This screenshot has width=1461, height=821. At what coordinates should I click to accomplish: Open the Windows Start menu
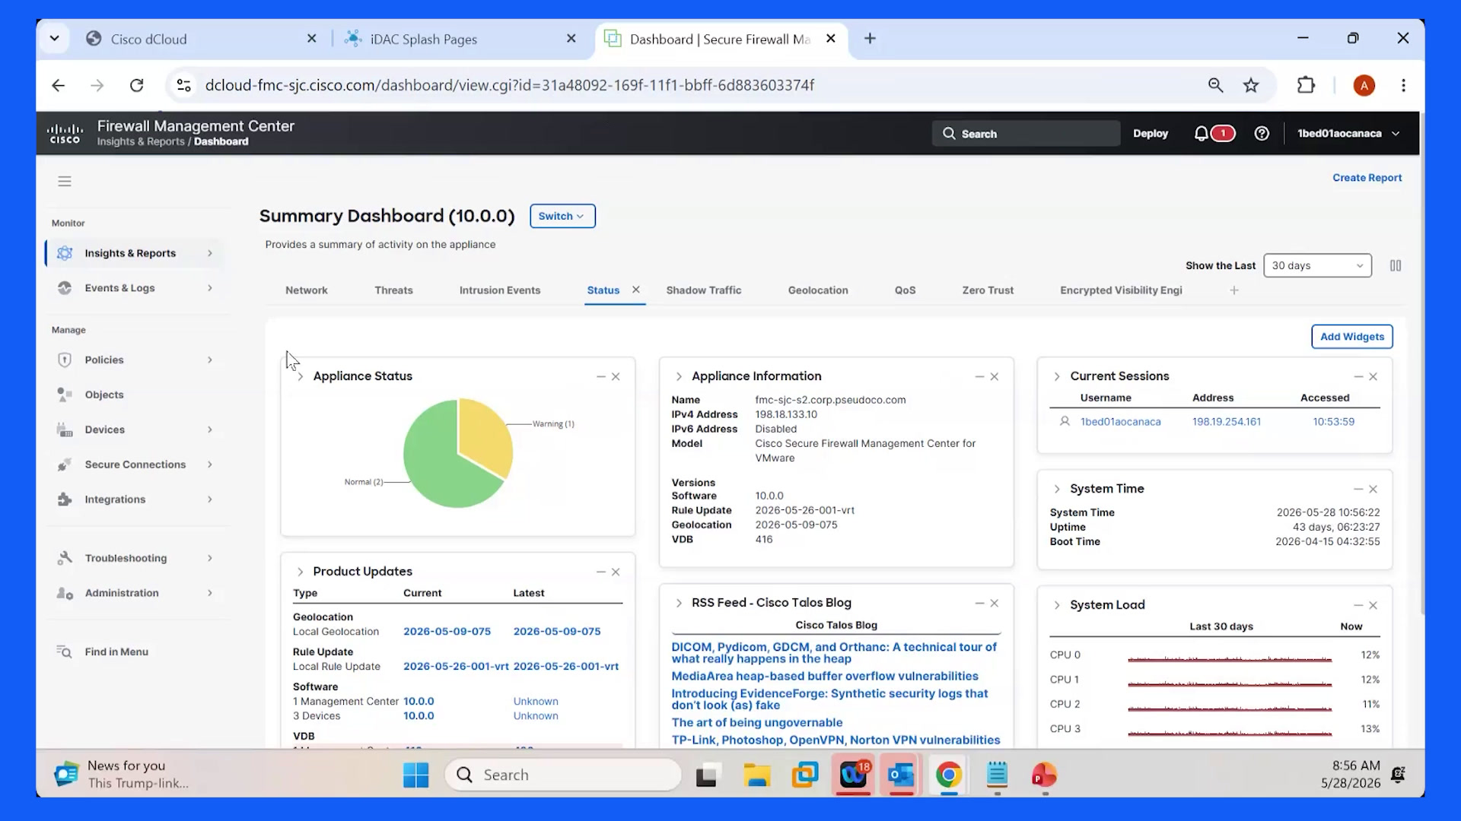[416, 775]
